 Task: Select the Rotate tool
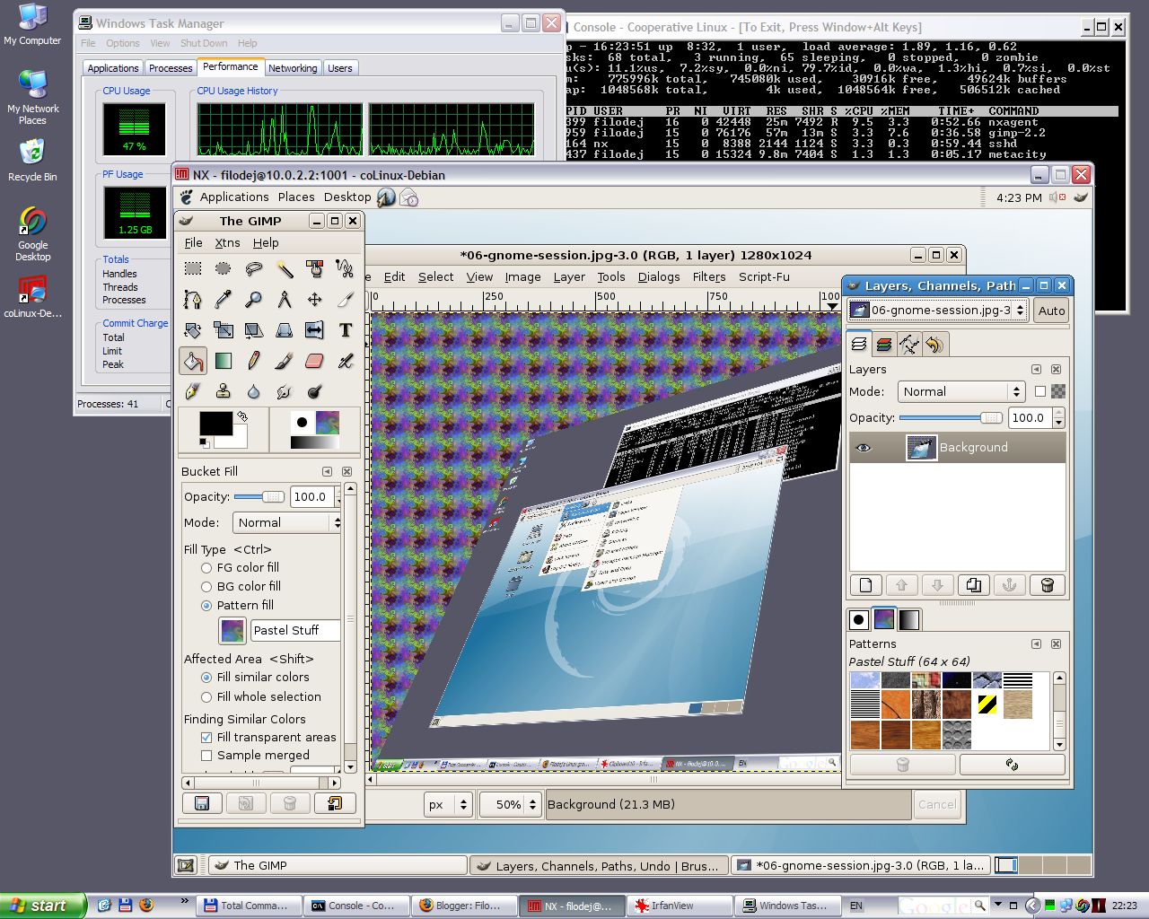click(x=193, y=330)
